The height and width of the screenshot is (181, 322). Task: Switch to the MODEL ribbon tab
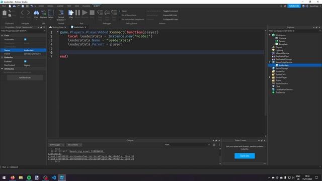click(50, 6)
